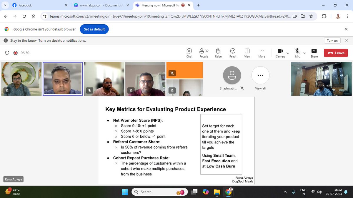This screenshot has width=353, height=198.
Task: Reload the Teams meeting page
Action: 24,16
